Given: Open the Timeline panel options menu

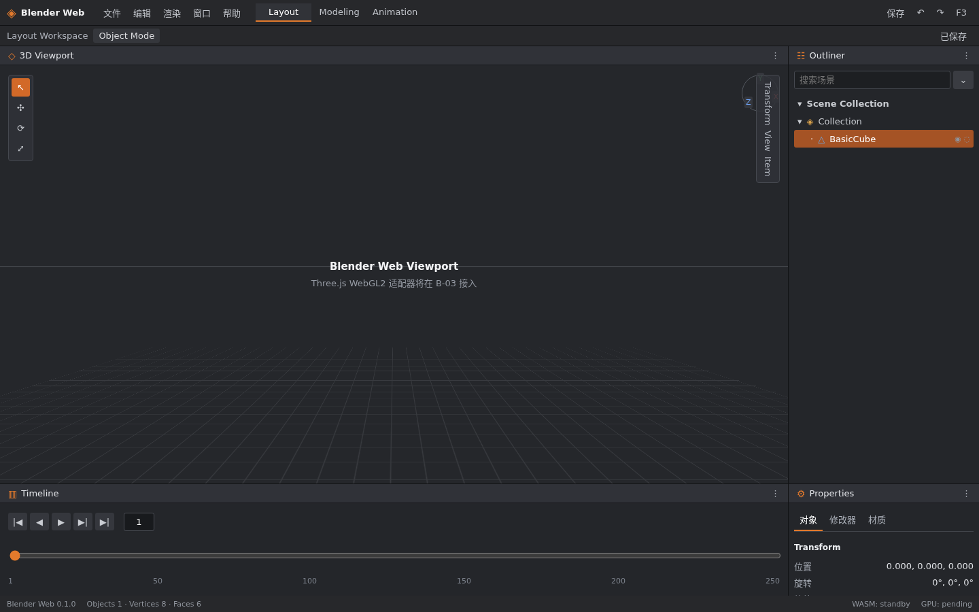Looking at the screenshot, I should (775, 494).
